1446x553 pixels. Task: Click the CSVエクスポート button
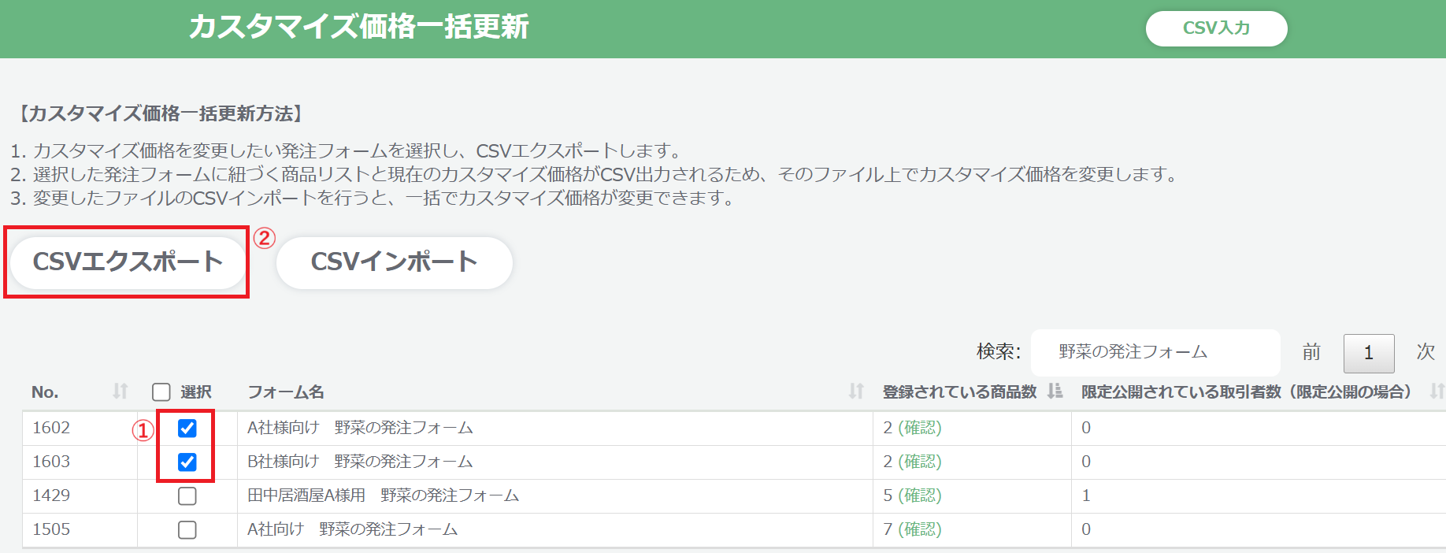[x=128, y=262]
